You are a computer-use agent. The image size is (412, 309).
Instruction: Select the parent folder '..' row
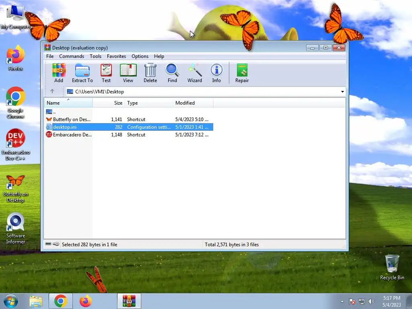pos(129,112)
